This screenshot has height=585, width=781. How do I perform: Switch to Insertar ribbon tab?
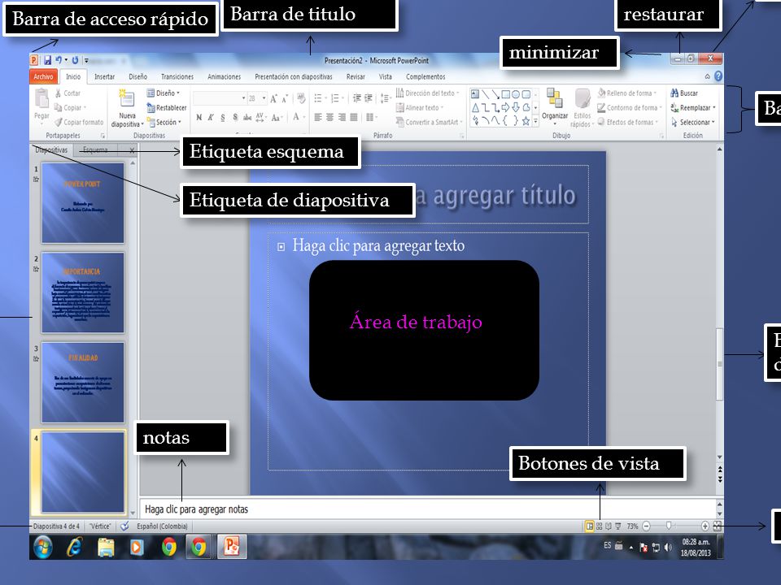(x=105, y=76)
